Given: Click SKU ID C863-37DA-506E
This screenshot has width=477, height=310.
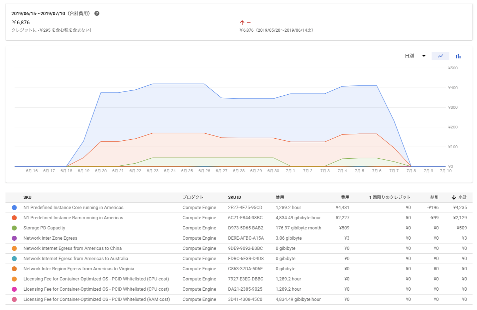Looking at the screenshot, I should 246,269.
